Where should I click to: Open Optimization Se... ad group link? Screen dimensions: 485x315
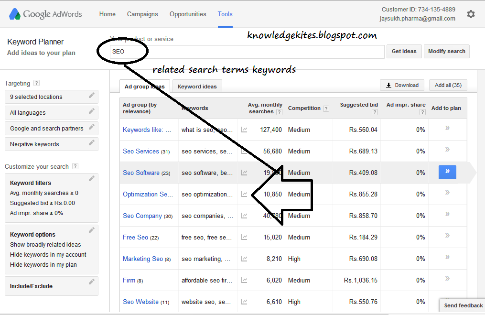click(148, 195)
